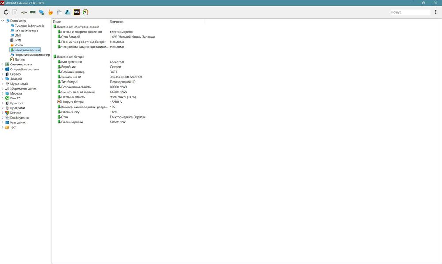Click the refresh icon in the toolbar

6,12
